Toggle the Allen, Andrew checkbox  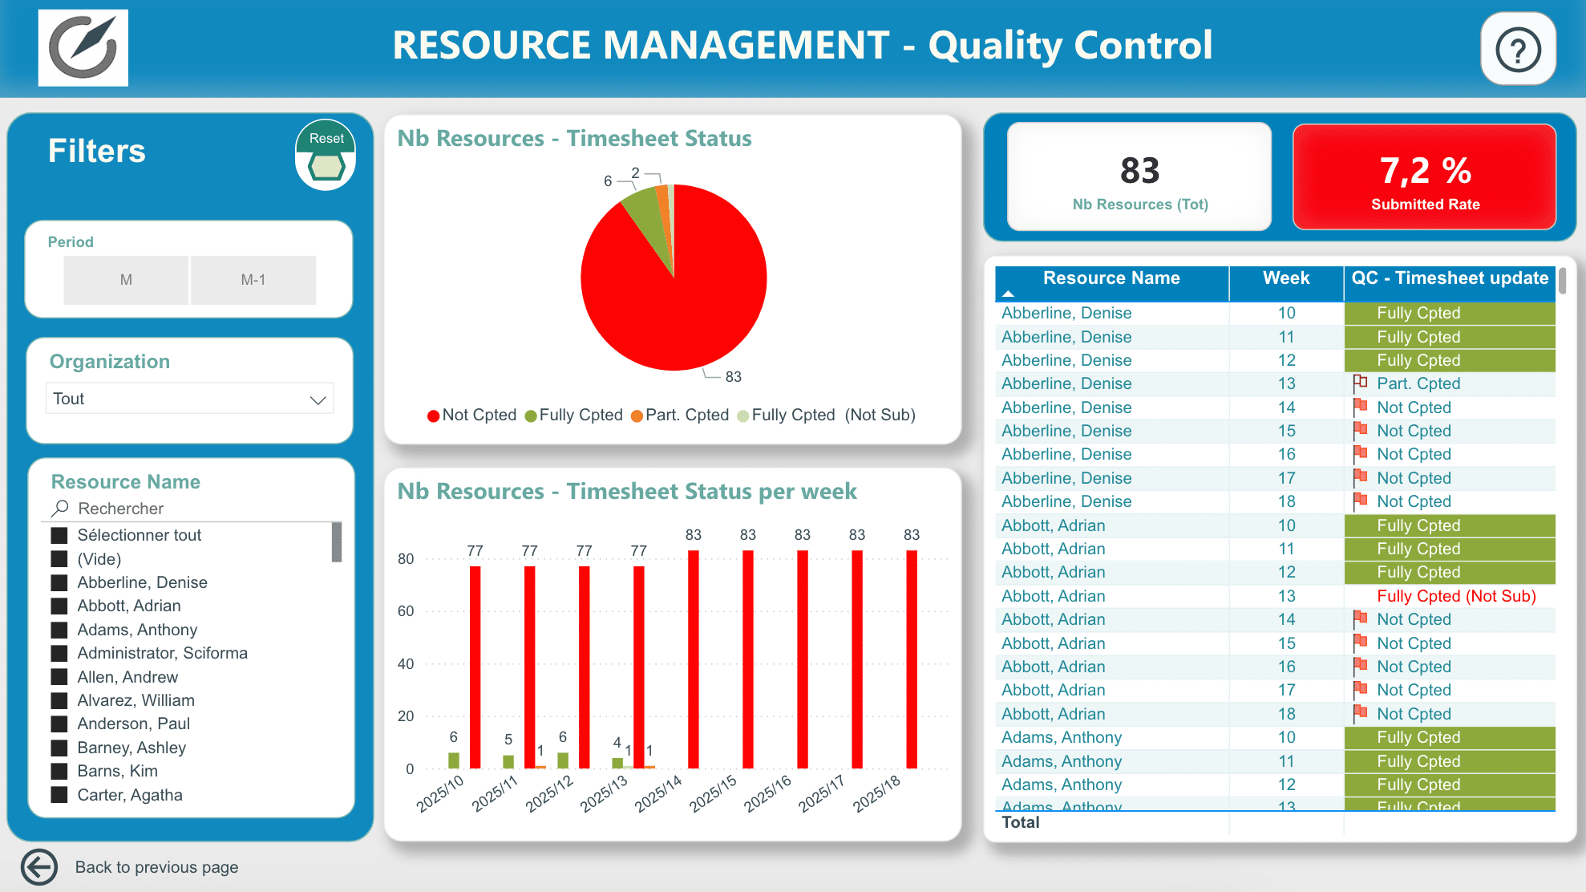click(59, 677)
